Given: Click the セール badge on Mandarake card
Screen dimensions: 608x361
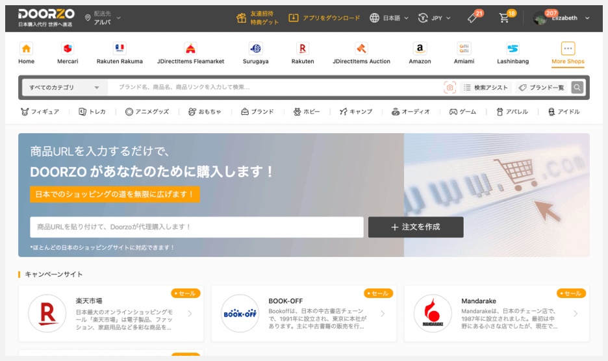Looking at the screenshot, I should tap(571, 293).
